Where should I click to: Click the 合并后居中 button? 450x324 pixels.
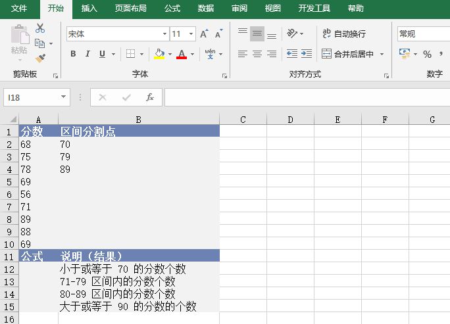[x=348, y=54]
